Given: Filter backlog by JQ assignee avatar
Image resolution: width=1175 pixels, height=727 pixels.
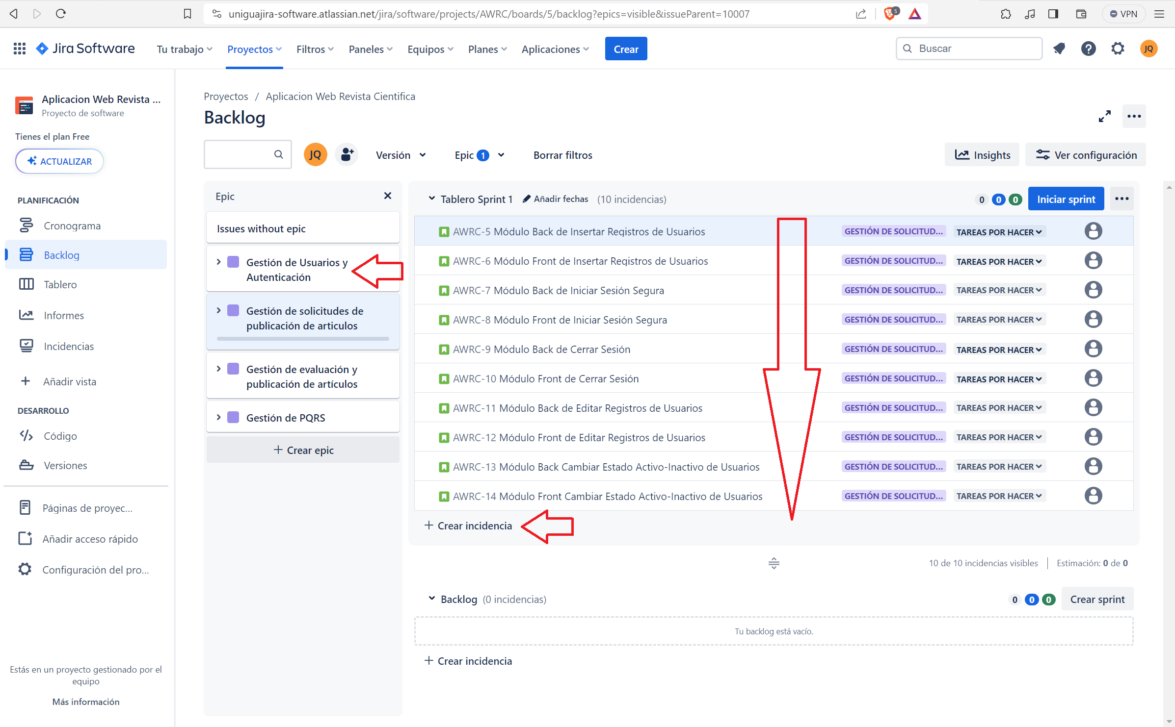Looking at the screenshot, I should coord(315,155).
